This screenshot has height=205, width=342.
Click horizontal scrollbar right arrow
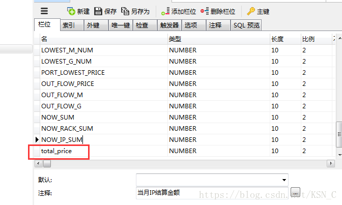click(331, 163)
